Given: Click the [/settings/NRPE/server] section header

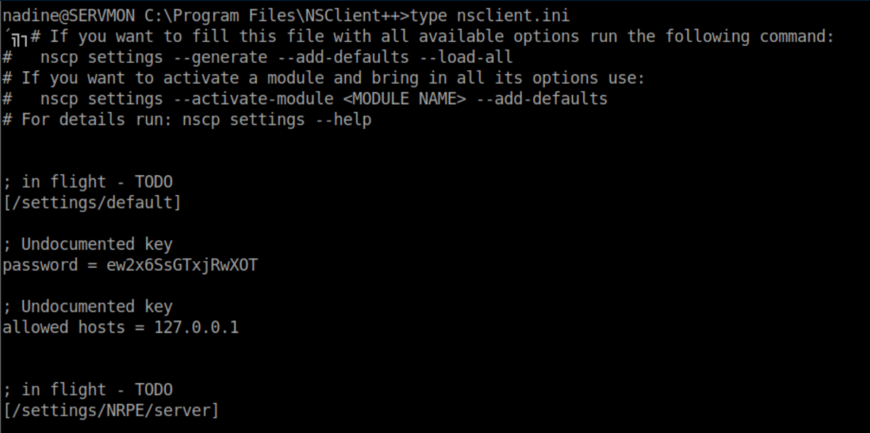Looking at the screenshot, I should click(111, 410).
